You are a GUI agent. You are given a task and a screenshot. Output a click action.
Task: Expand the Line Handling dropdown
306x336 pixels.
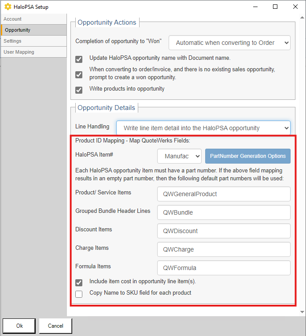point(203,128)
